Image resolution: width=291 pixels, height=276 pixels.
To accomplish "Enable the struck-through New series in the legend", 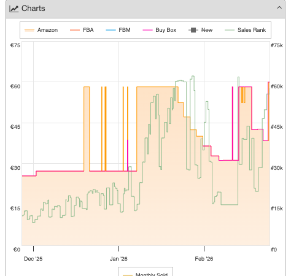I will pyautogui.click(x=201, y=30).
